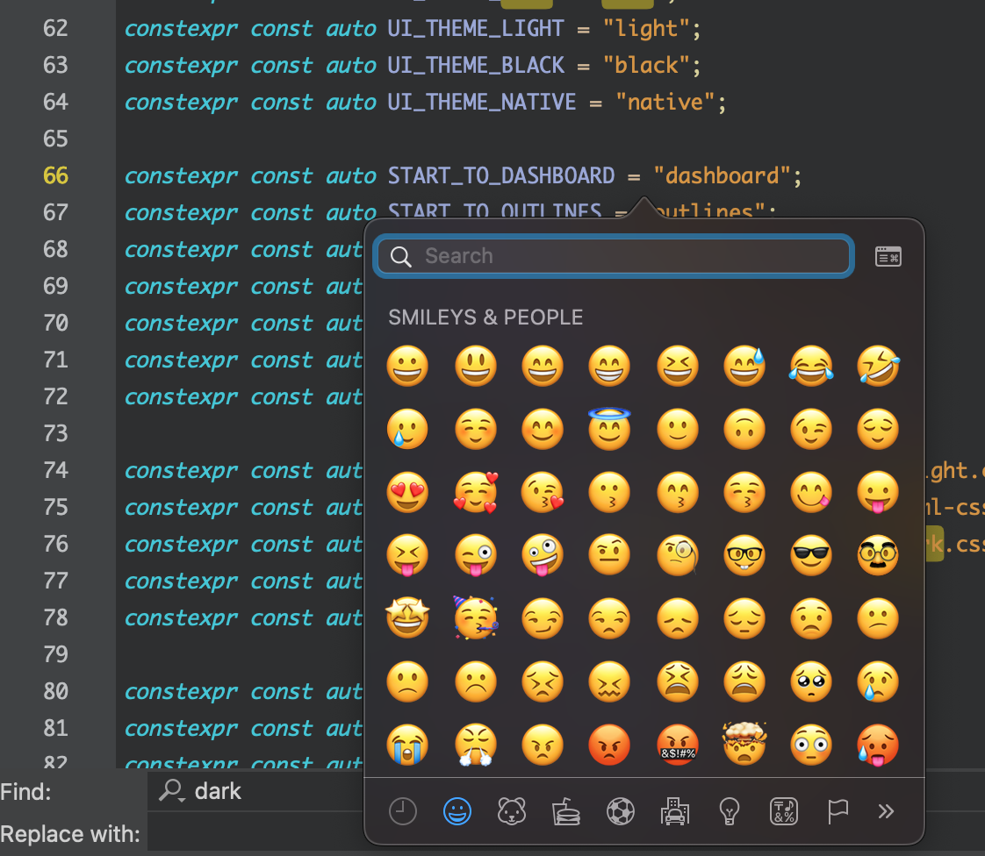985x856 pixels.
Task: Insert the grinning face with sweat emoji
Action: click(744, 366)
